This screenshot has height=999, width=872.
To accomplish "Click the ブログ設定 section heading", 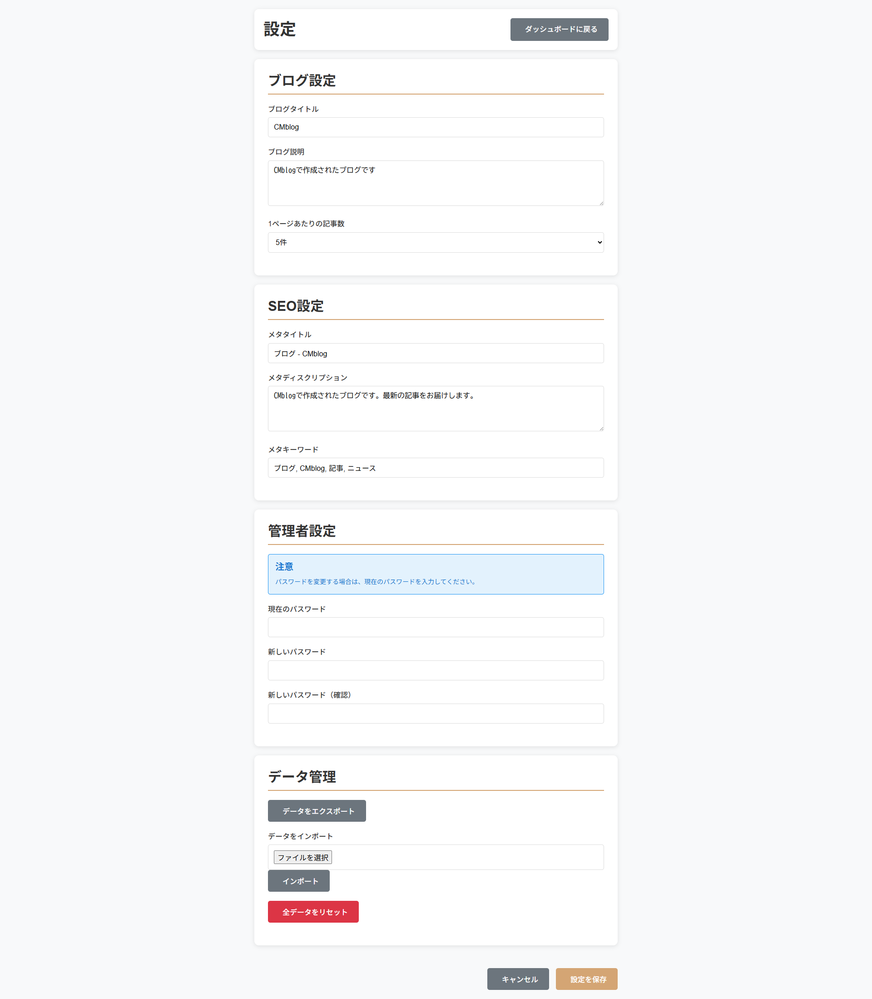I will click(x=302, y=81).
